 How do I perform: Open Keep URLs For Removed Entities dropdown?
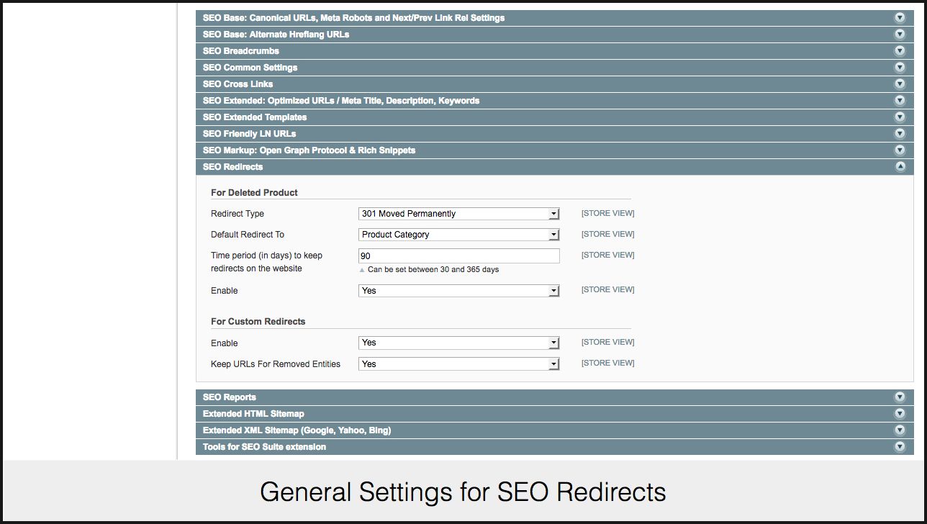click(458, 364)
